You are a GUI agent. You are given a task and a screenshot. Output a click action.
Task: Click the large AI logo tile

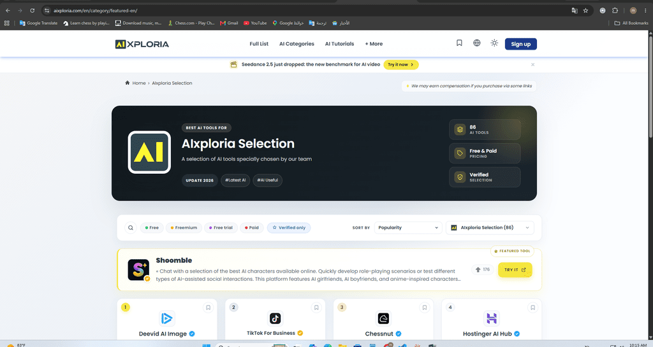pos(149,152)
